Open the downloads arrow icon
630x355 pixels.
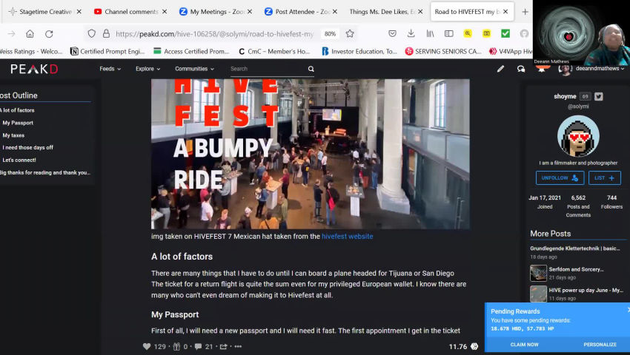(x=411, y=34)
